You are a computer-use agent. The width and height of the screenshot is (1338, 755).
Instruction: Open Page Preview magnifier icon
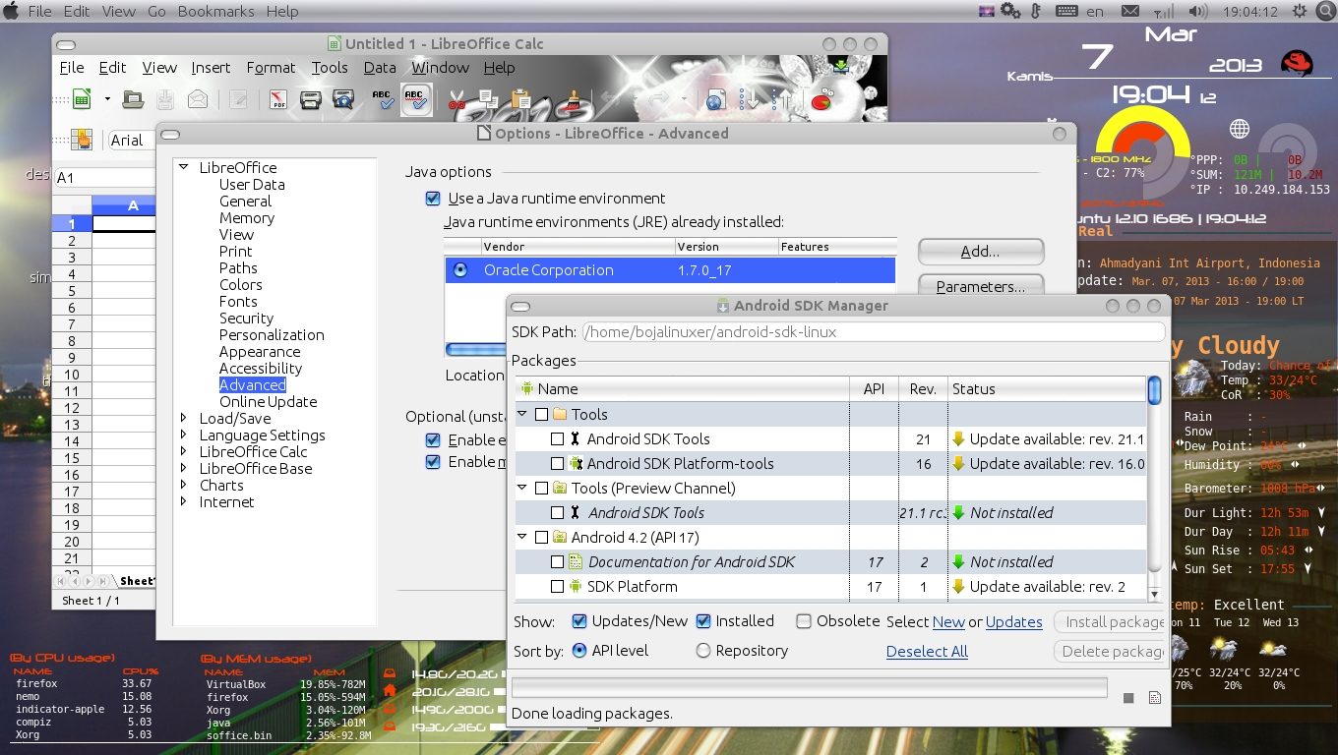tap(343, 99)
